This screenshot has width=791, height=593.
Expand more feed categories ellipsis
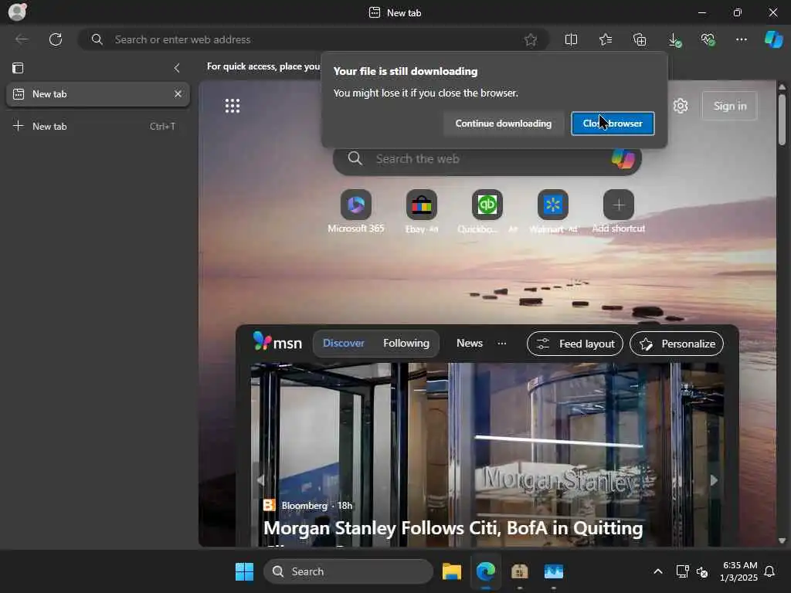point(502,344)
